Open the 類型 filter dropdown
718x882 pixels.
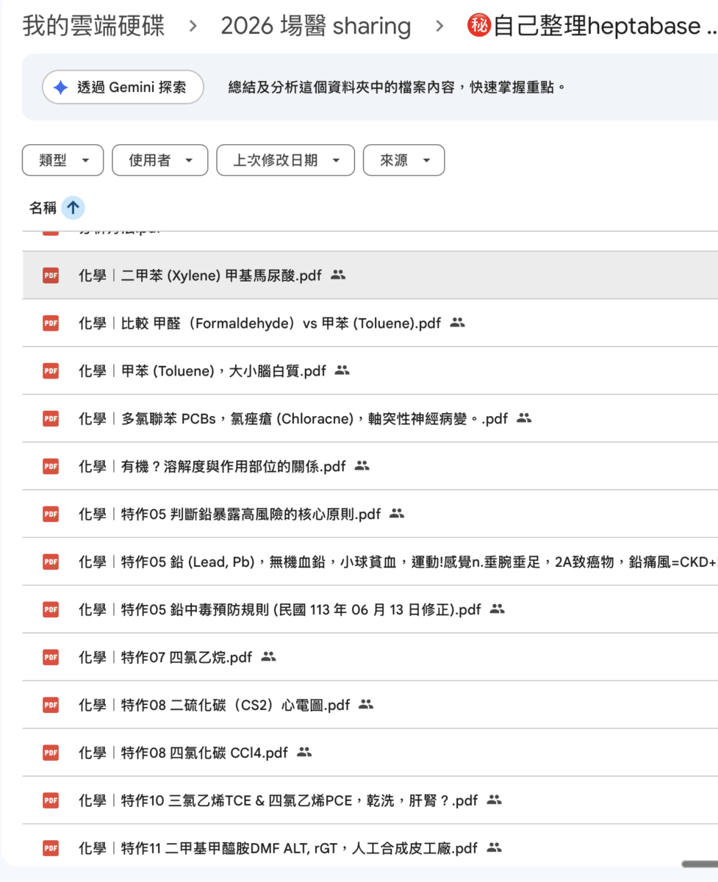62,160
